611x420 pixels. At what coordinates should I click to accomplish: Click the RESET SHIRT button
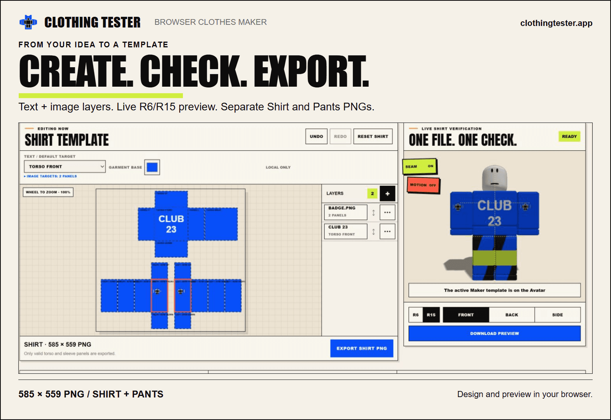click(x=373, y=136)
